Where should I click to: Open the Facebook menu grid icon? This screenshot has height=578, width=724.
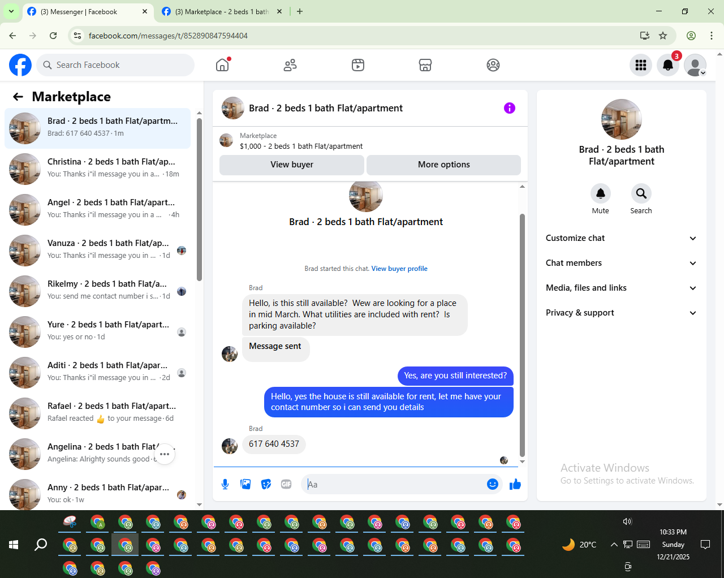(x=641, y=65)
